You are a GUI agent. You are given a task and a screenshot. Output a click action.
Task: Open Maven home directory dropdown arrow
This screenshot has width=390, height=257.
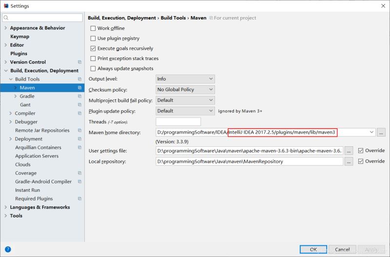[371, 132]
